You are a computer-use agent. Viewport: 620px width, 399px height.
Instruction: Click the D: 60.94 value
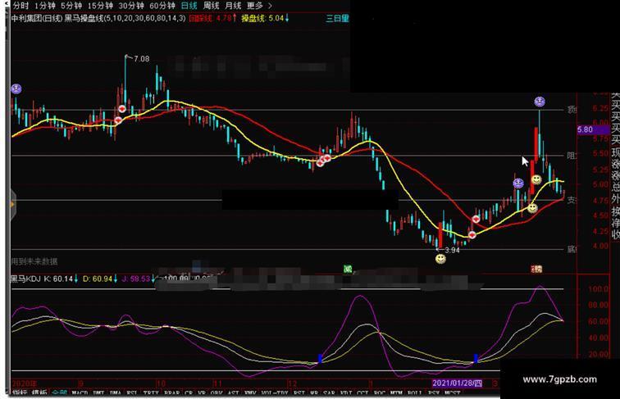coord(100,279)
